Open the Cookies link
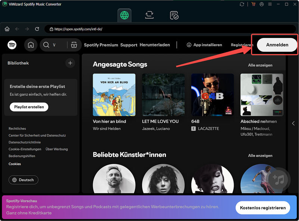This screenshot has height=221, width=299. 15,164
